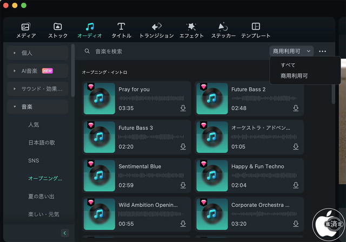Minimize the window with the yellow button
346x242 pixels.
pyautogui.click(x=15, y=5)
